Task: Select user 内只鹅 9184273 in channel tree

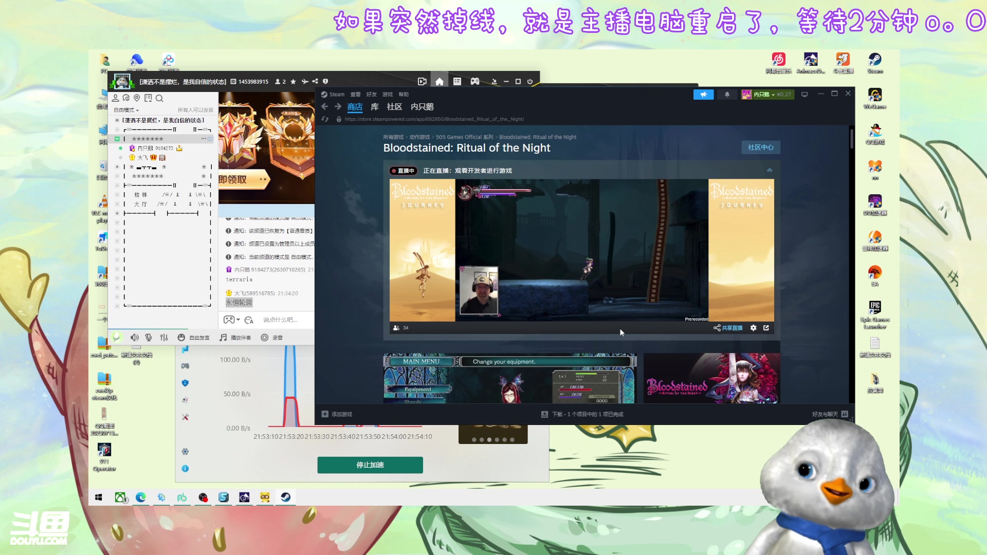Action: tap(155, 148)
